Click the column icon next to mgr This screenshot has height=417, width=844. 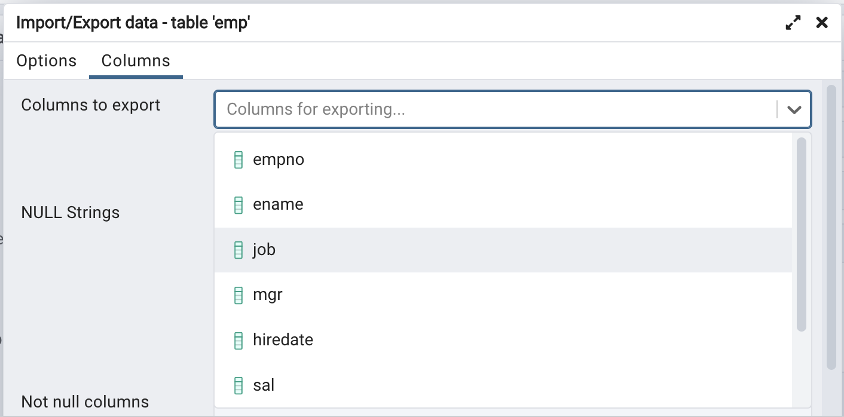tap(238, 295)
